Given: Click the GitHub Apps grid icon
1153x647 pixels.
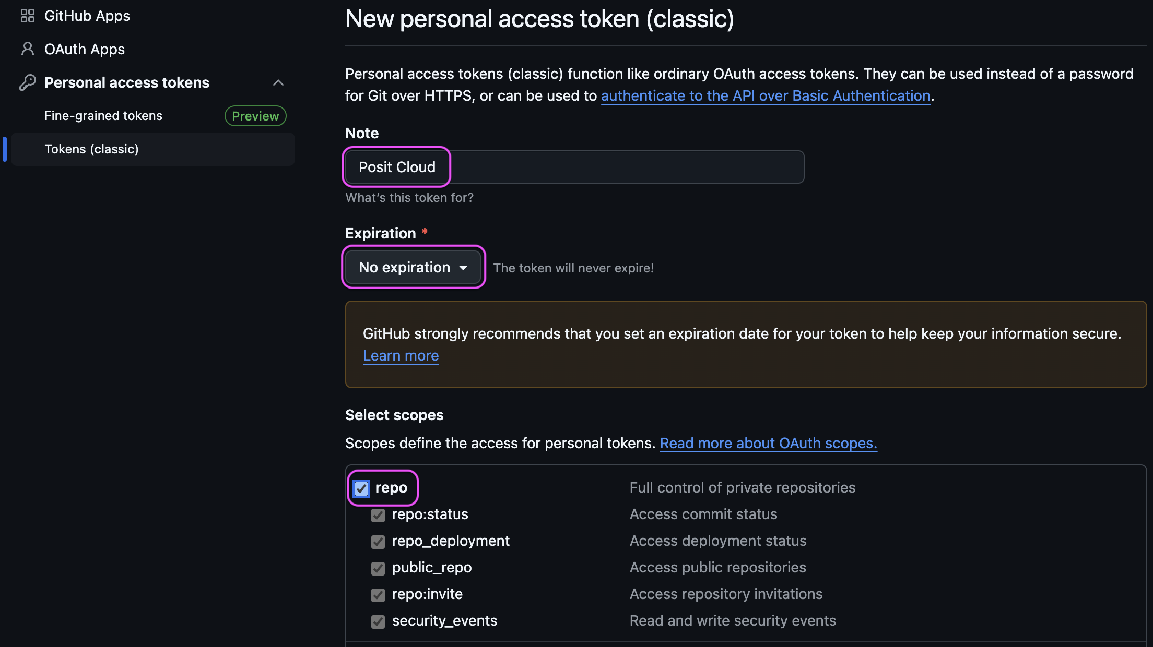Looking at the screenshot, I should pyautogui.click(x=27, y=16).
